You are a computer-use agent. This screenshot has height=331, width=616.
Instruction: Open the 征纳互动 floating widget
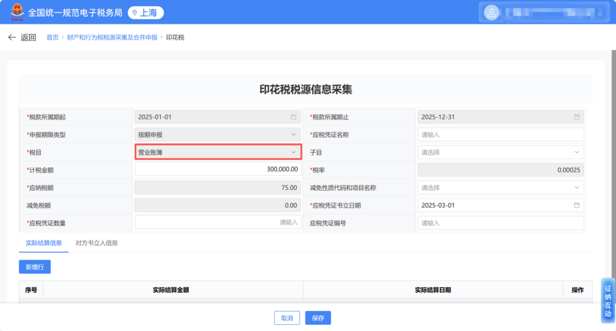(608, 301)
